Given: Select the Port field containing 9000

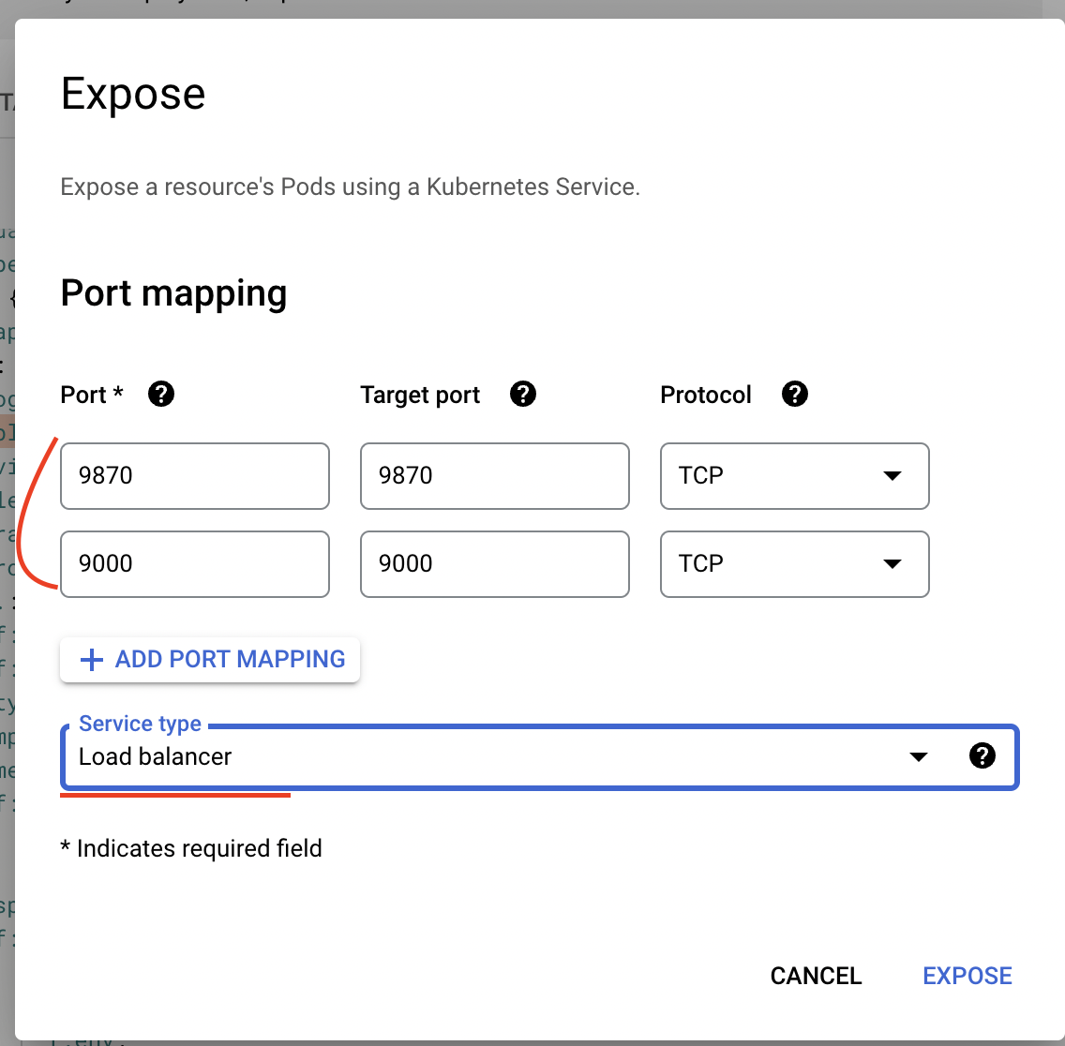Looking at the screenshot, I should [195, 564].
